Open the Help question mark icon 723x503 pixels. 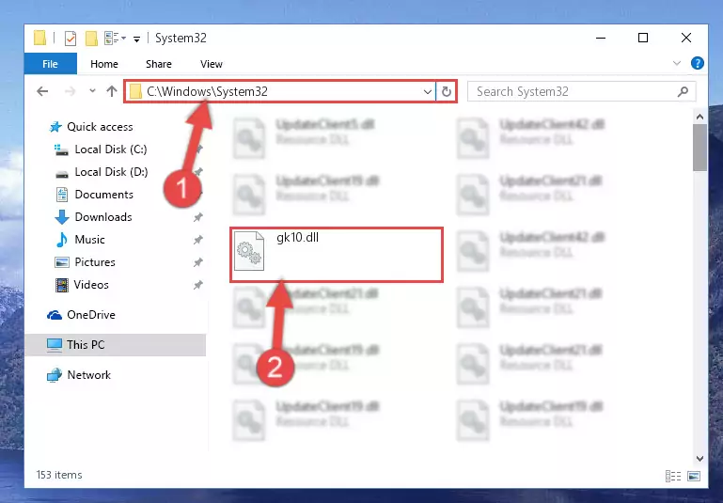[698, 63]
